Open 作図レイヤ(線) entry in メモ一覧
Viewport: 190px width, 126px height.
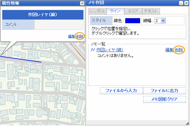click(x=110, y=50)
